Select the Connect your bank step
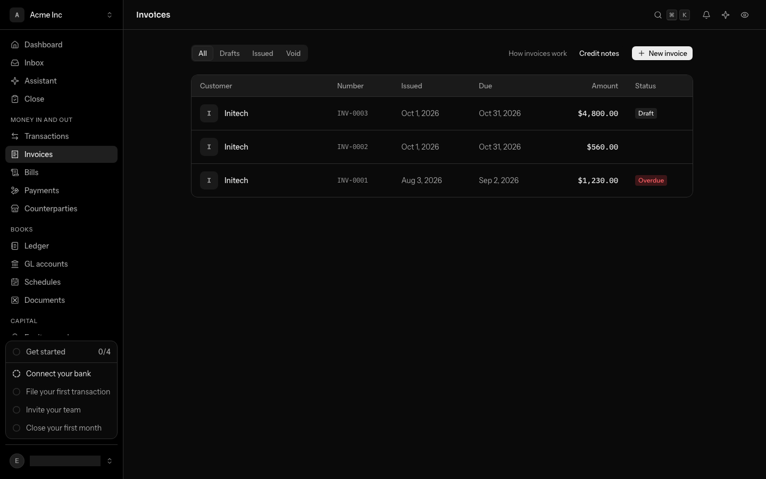766x479 pixels. [x=61, y=374]
